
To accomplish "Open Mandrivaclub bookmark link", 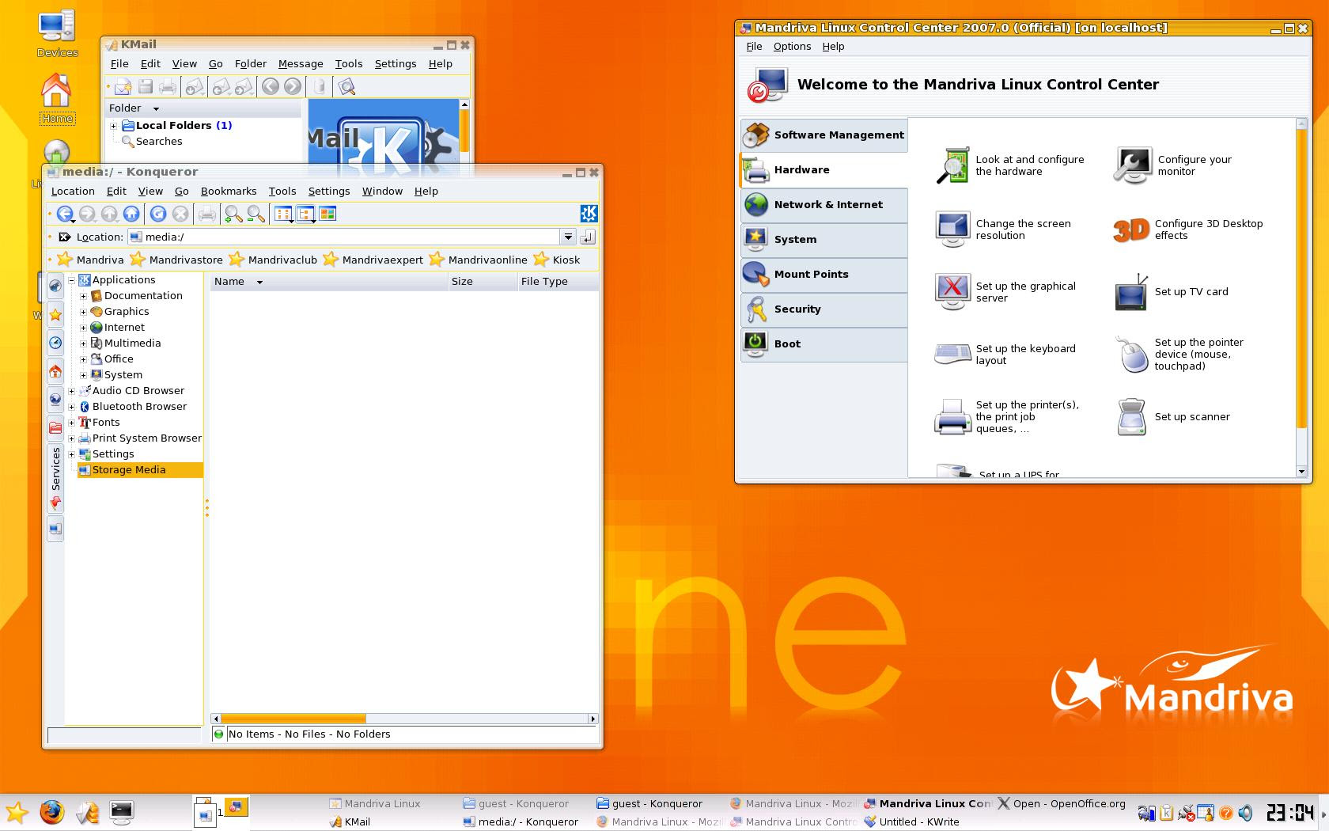I will click(x=273, y=260).
